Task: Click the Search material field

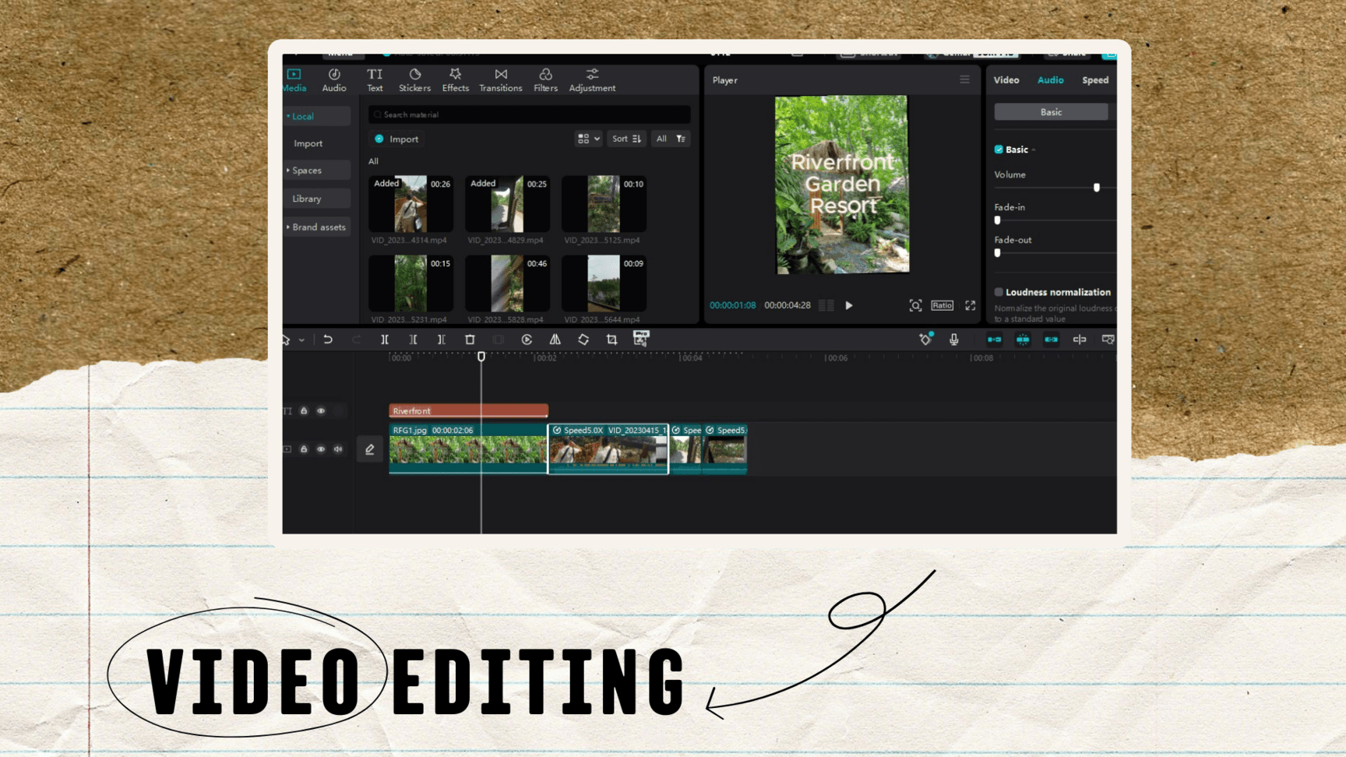Action: 530,114
